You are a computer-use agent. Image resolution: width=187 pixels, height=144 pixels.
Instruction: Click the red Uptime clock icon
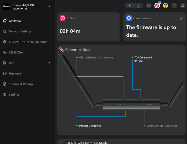point(63,18)
